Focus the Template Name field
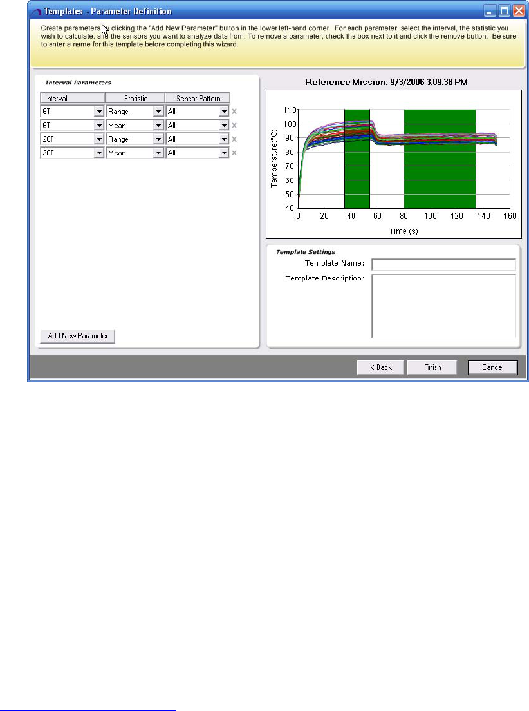529x711 pixels. (x=443, y=264)
